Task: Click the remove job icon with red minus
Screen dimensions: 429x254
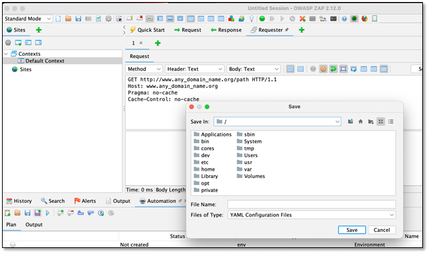Action: 71,213
